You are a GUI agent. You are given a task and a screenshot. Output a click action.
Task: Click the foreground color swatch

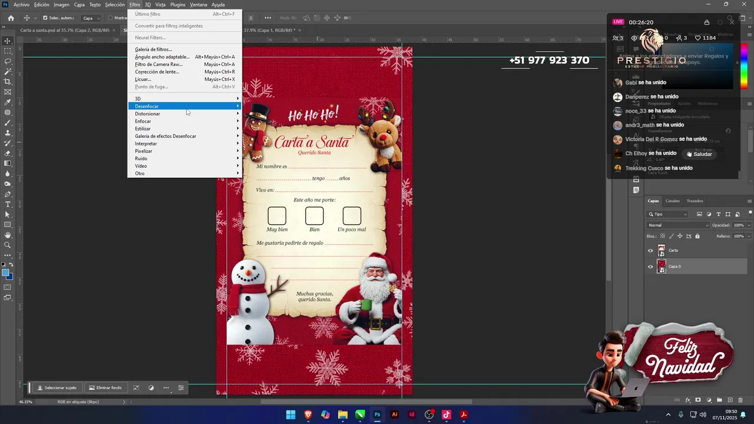click(6, 273)
